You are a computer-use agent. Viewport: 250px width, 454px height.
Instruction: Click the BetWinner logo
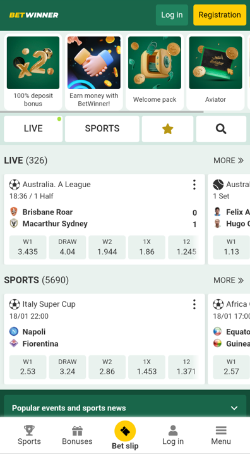[34, 15]
